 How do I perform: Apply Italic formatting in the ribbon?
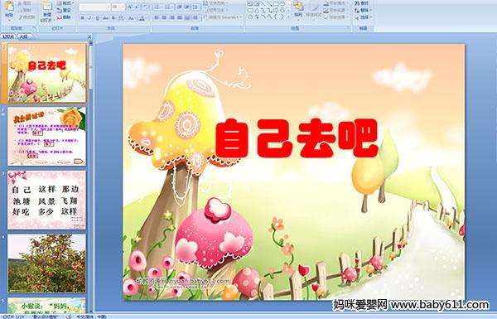(x=89, y=18)
